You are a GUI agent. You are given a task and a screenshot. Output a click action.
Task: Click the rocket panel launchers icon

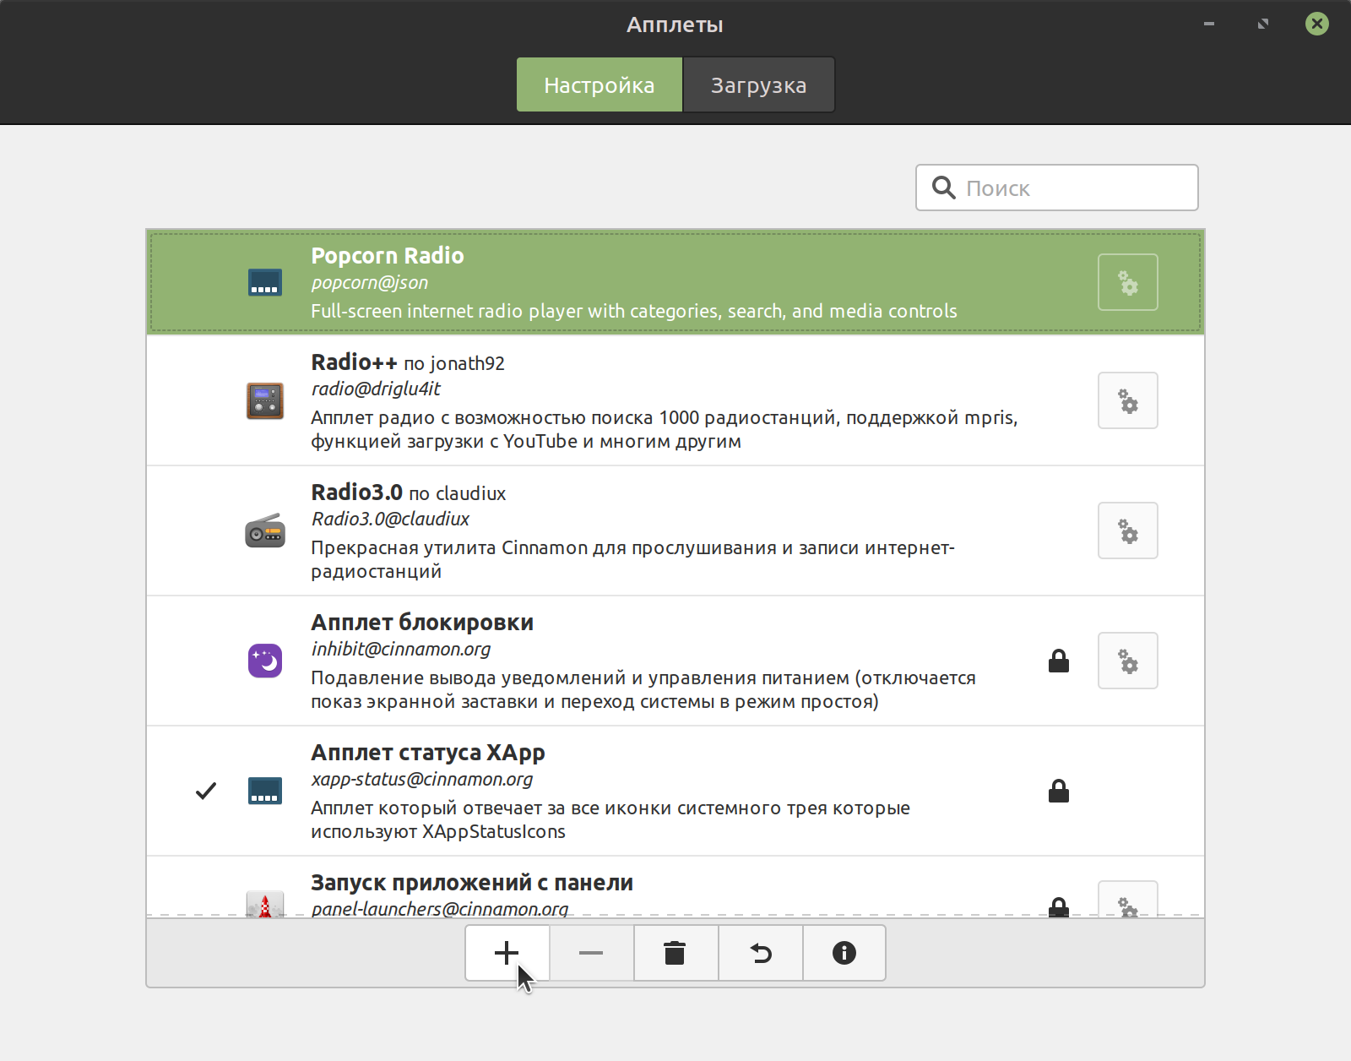pyautogui.click(x=265, y=905)
